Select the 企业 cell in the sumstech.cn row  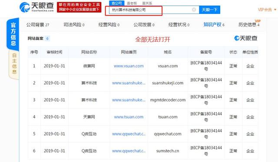click(250, 151)
